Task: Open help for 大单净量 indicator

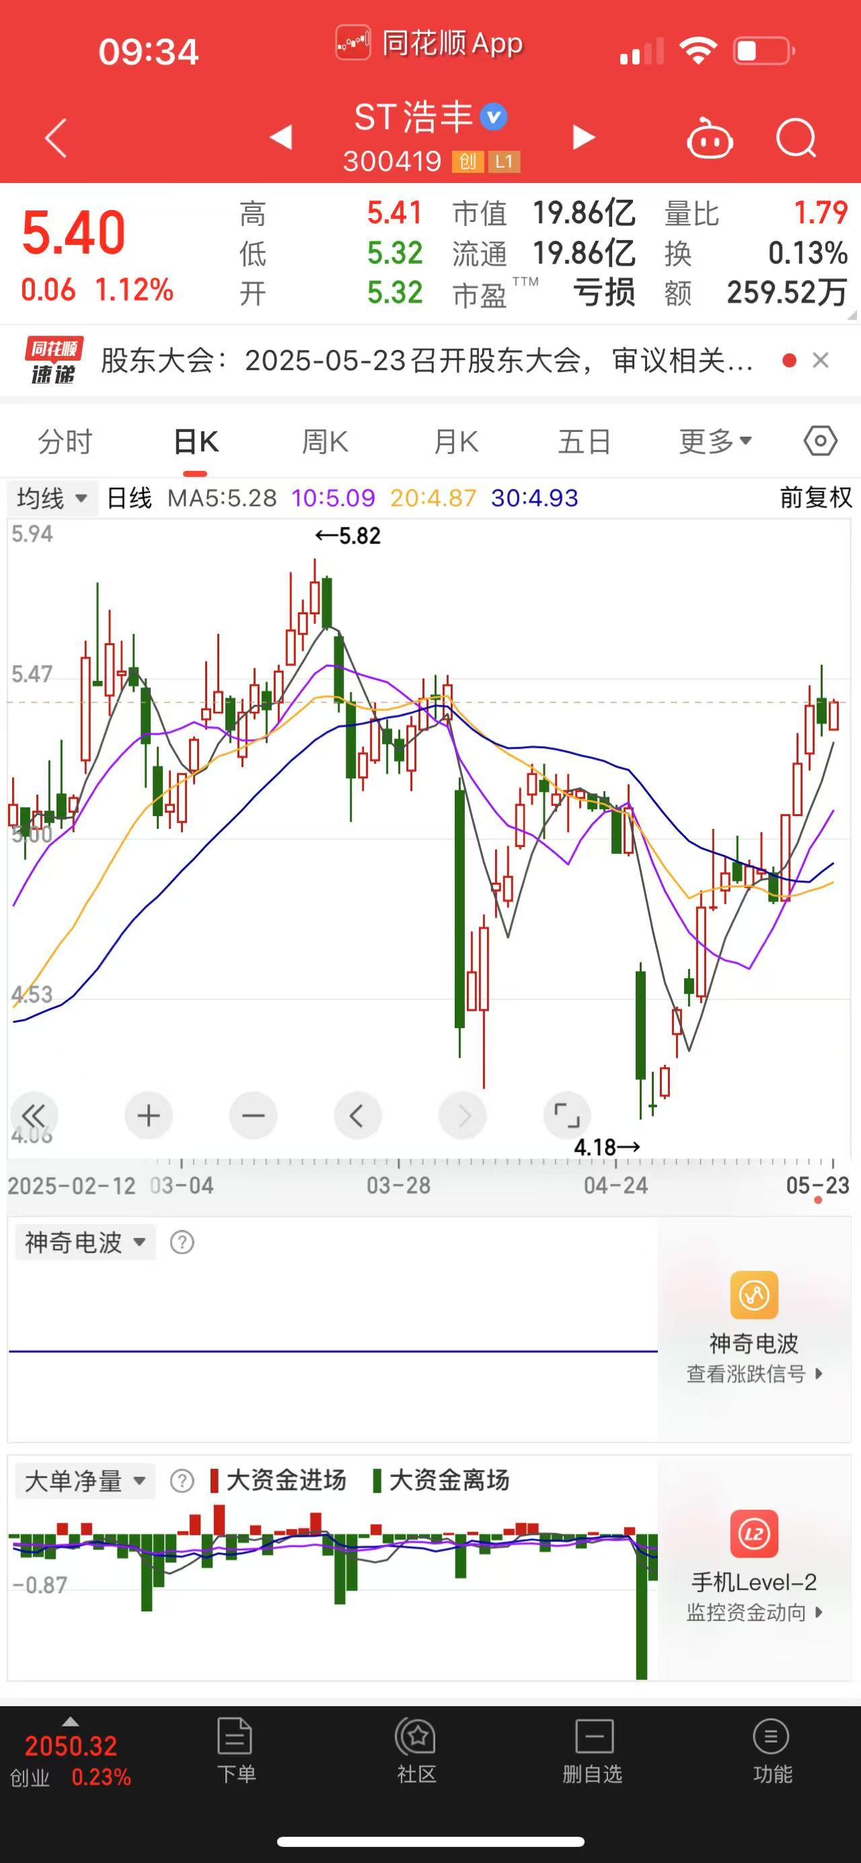Action: 182,1481
